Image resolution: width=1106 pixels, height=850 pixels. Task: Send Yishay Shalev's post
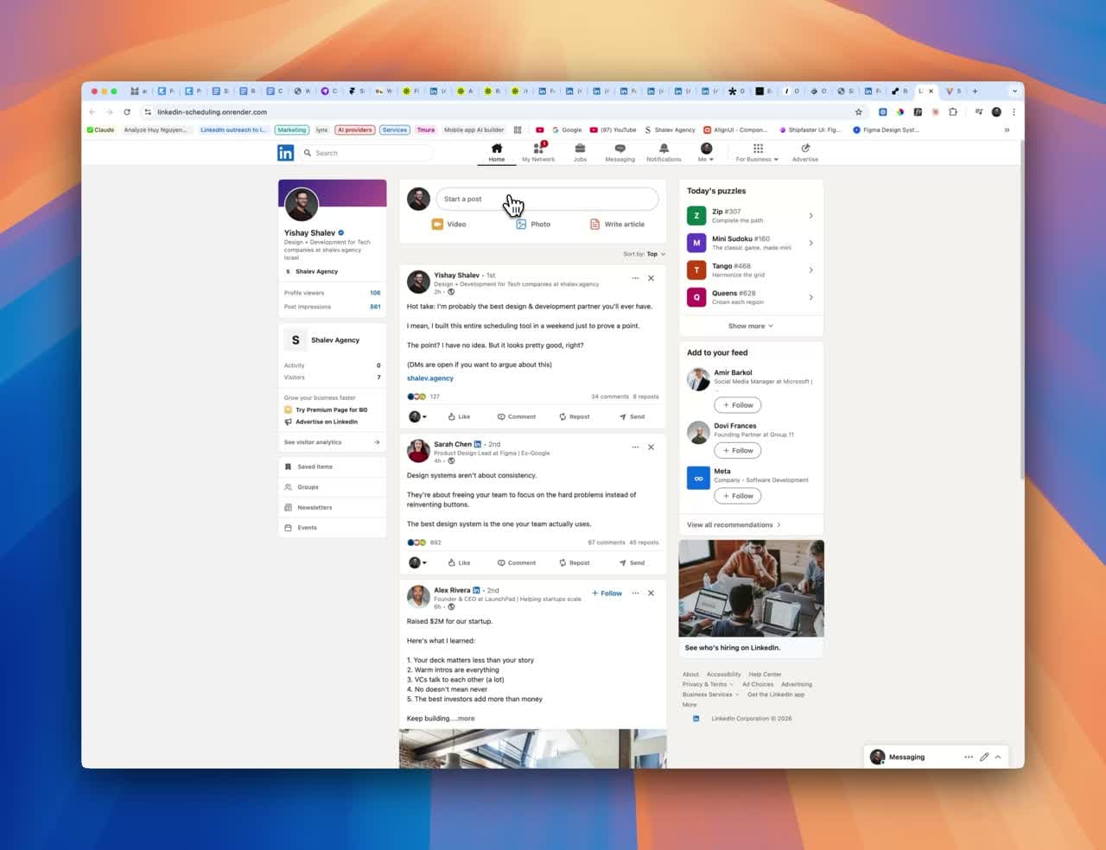[632, 416]
